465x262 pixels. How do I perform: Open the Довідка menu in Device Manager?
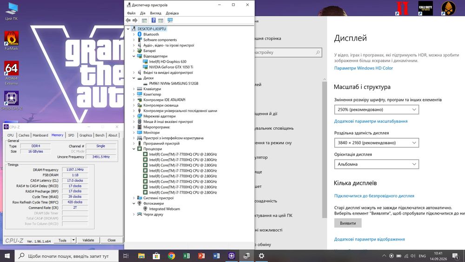(x=173, y=13)
